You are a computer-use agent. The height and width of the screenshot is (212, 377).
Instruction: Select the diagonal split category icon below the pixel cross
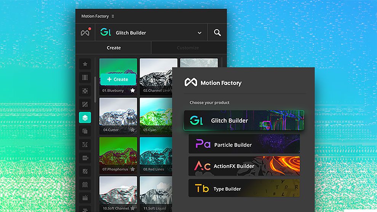pyautogui.click(x=85, y=104)
